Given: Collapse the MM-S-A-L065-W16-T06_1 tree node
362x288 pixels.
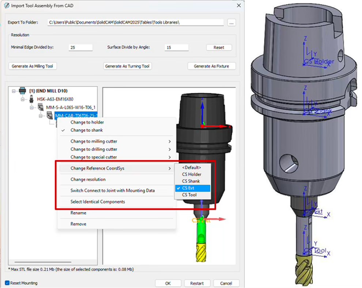Looking at the screenshot, I should (x=31, y=107).
